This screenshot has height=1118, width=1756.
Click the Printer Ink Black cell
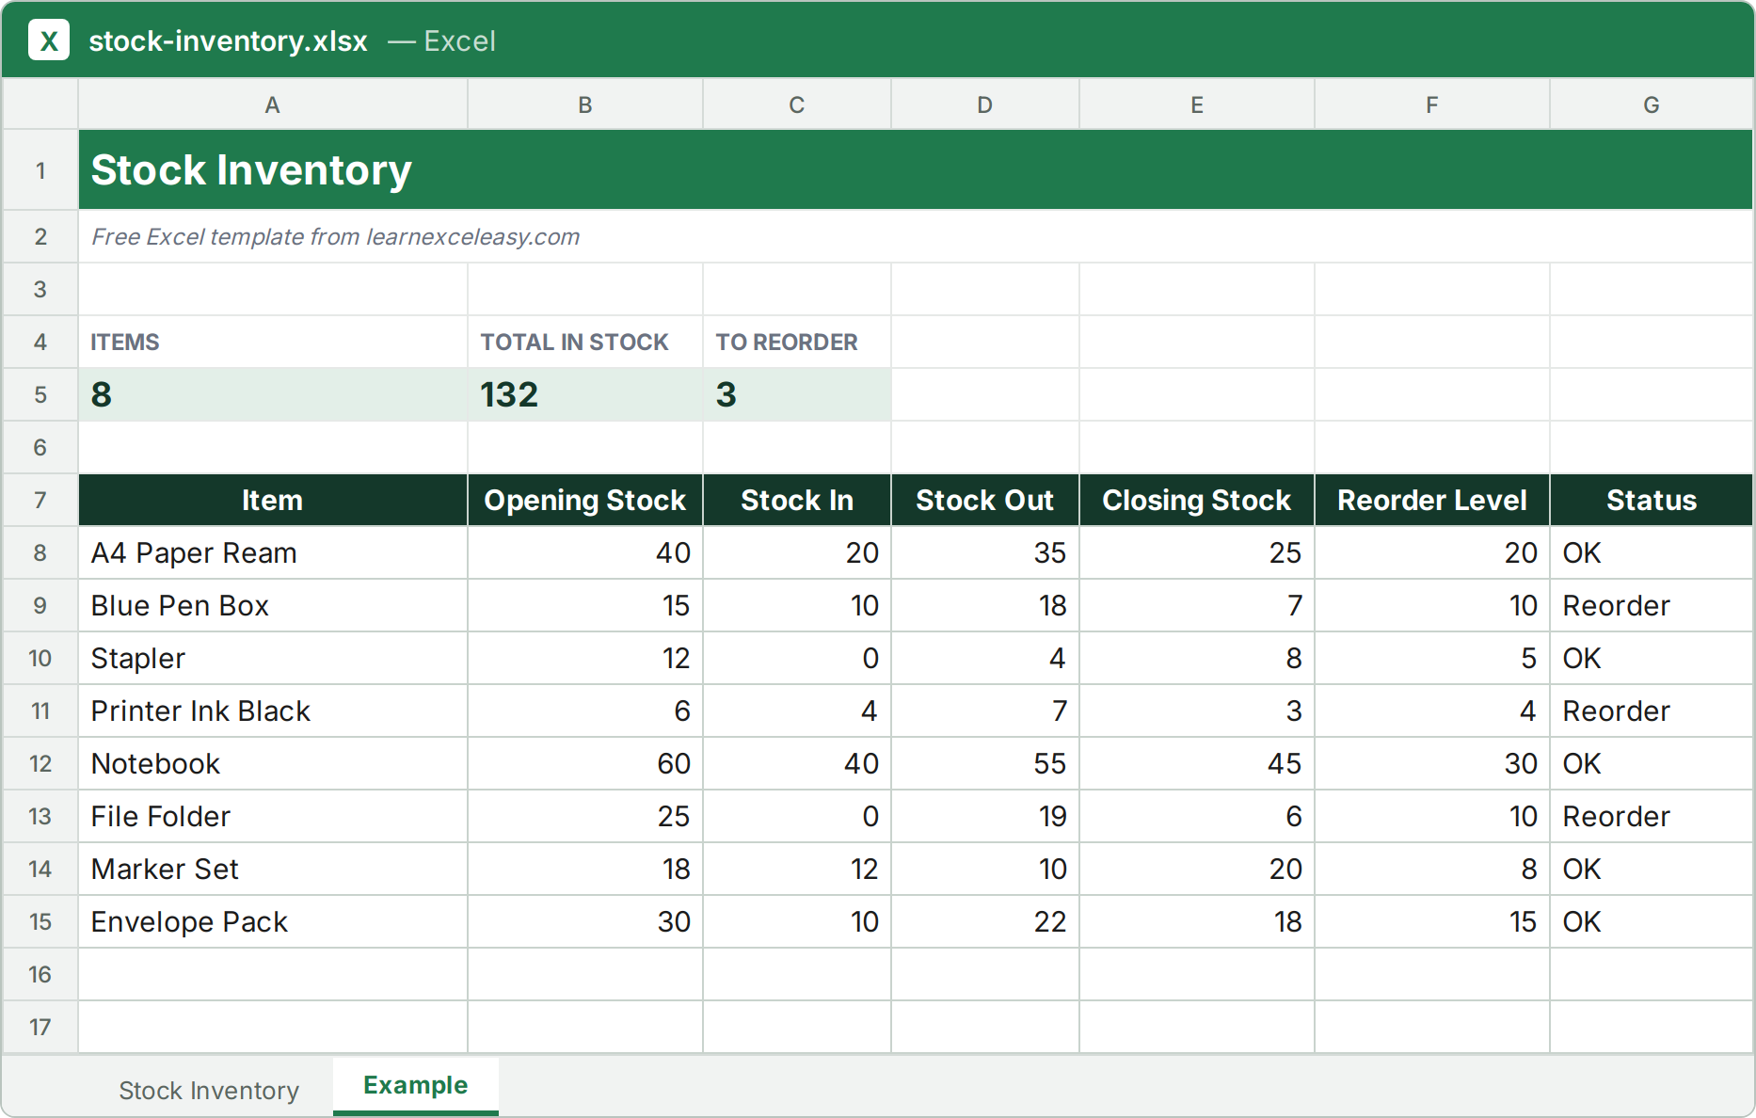click(x=273, y=711)
